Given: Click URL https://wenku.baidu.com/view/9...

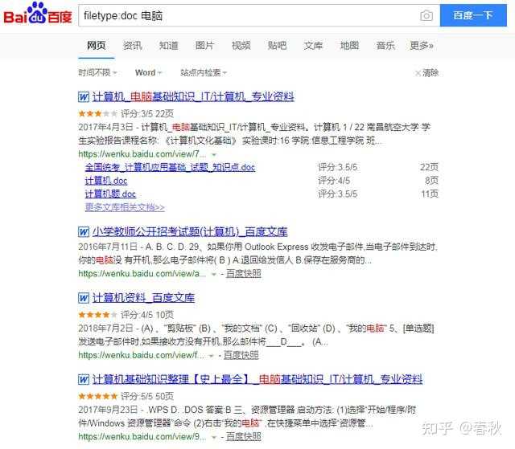Looking at the screenshot, I should pos(142,436).
